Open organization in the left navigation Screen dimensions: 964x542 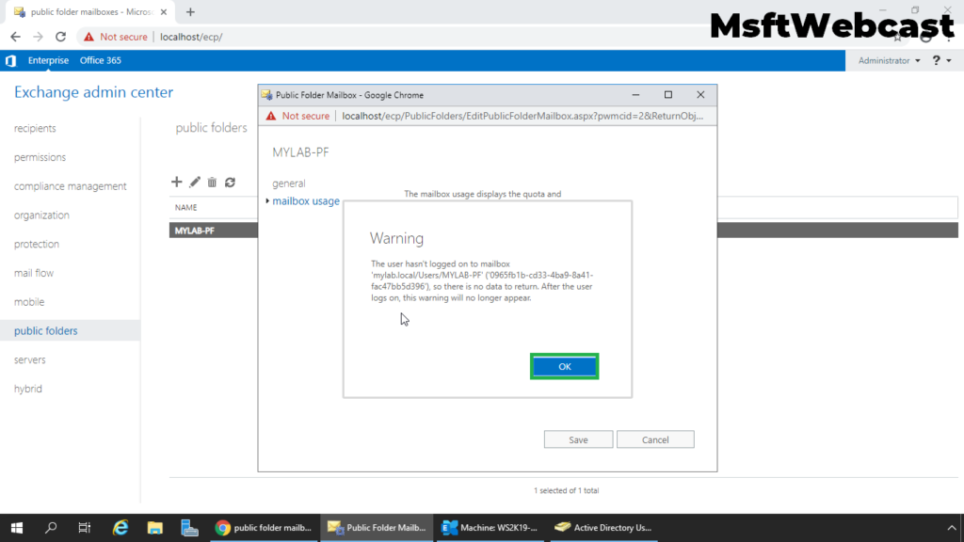[x=41, y=215]
